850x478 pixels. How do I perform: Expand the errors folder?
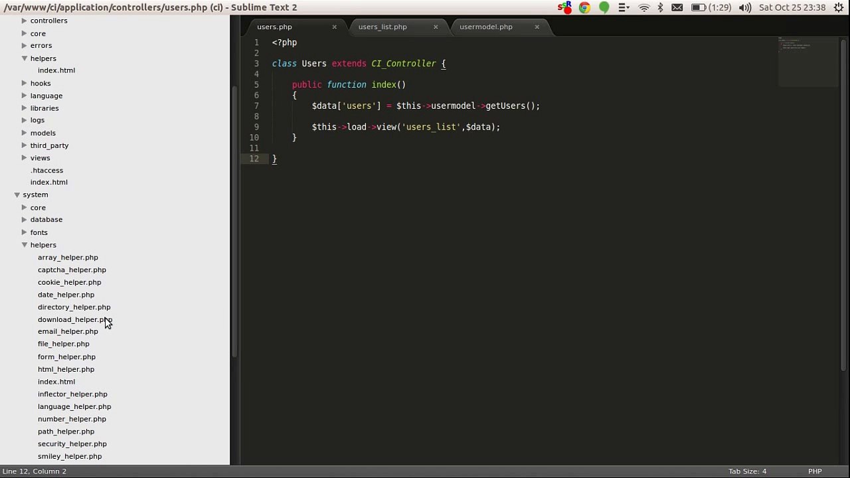[x=24, y=46]
